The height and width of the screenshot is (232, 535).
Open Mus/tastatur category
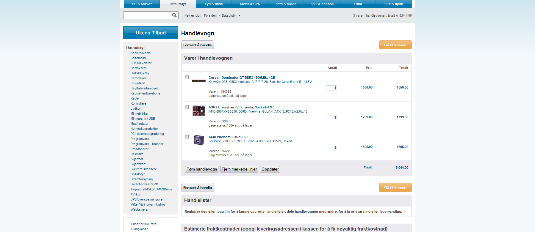140,124
